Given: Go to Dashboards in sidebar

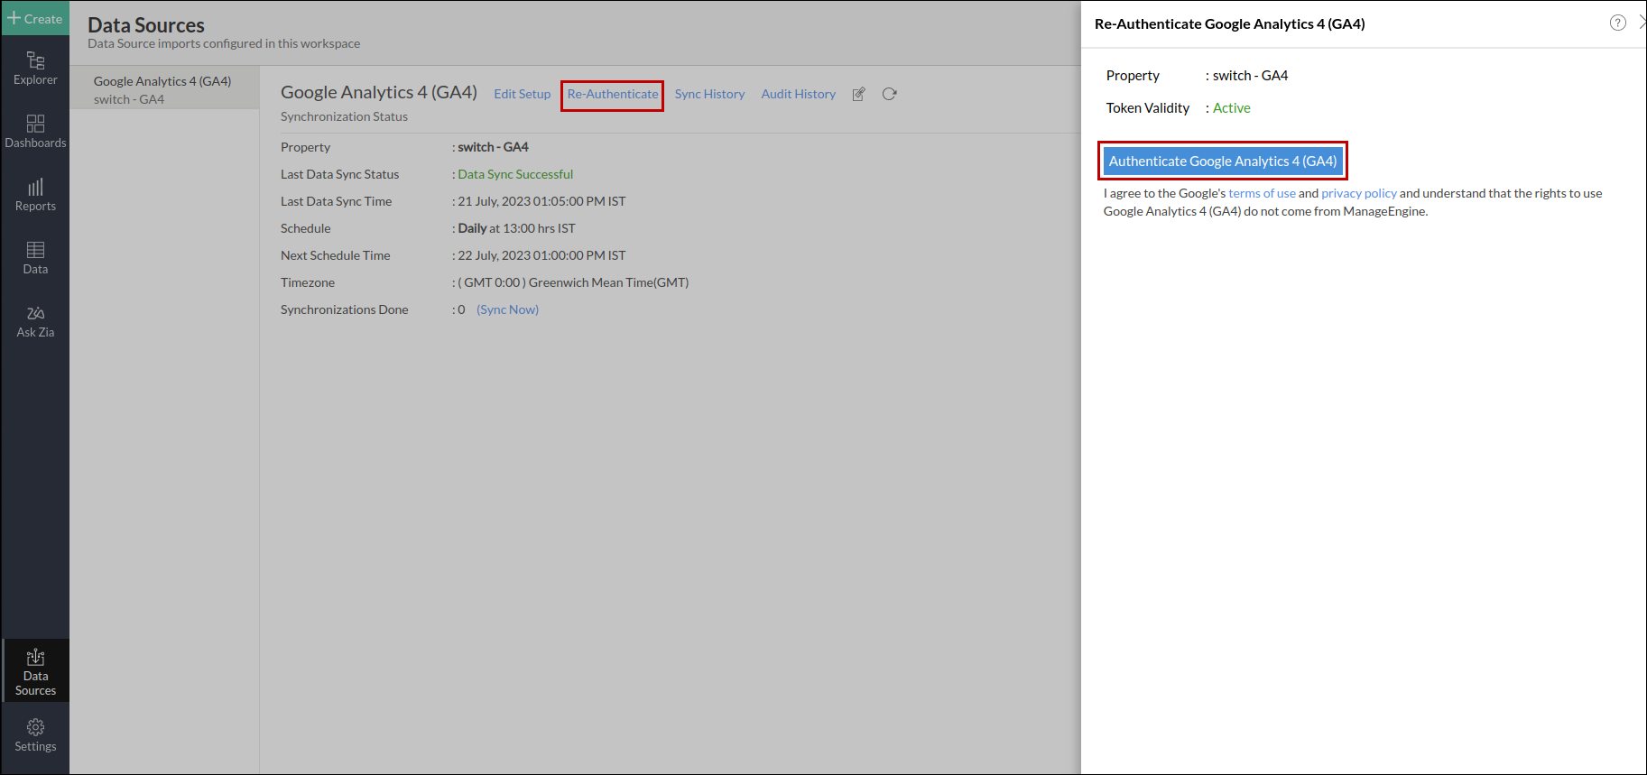Looking at the screenshot, I should click(x=35, y=131).
